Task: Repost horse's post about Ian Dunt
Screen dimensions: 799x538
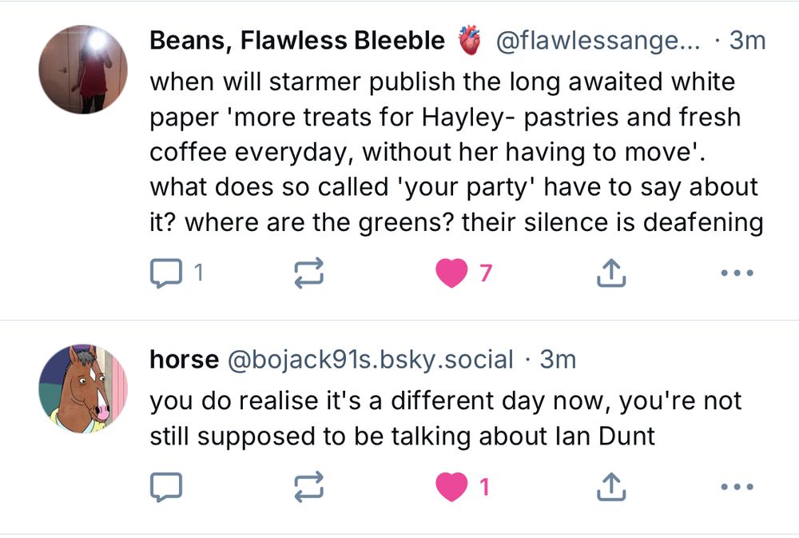Action: (309, 486)
